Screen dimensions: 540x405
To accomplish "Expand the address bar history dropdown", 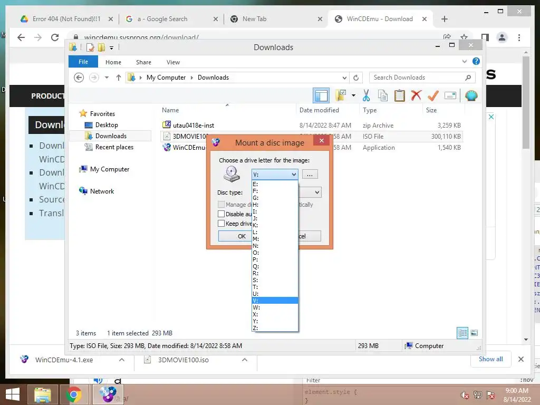I will pos(344,78).
